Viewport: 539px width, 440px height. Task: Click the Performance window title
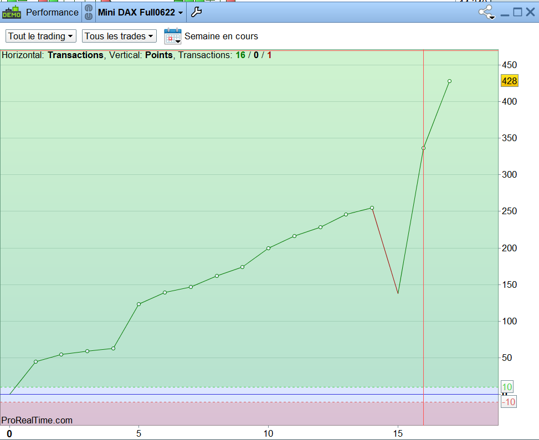pos(52,12)
